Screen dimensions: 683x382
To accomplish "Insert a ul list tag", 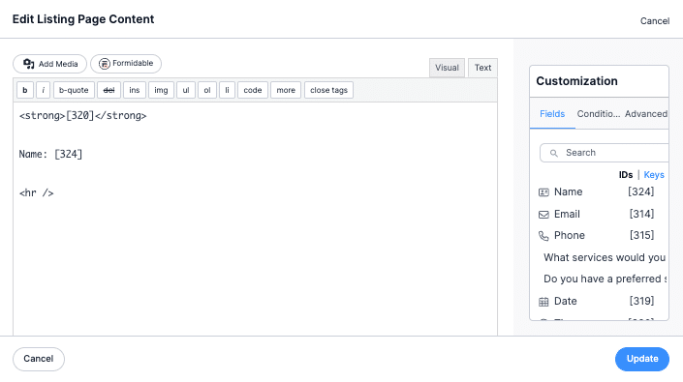I will pyautogui.click(x=186, y=90).
